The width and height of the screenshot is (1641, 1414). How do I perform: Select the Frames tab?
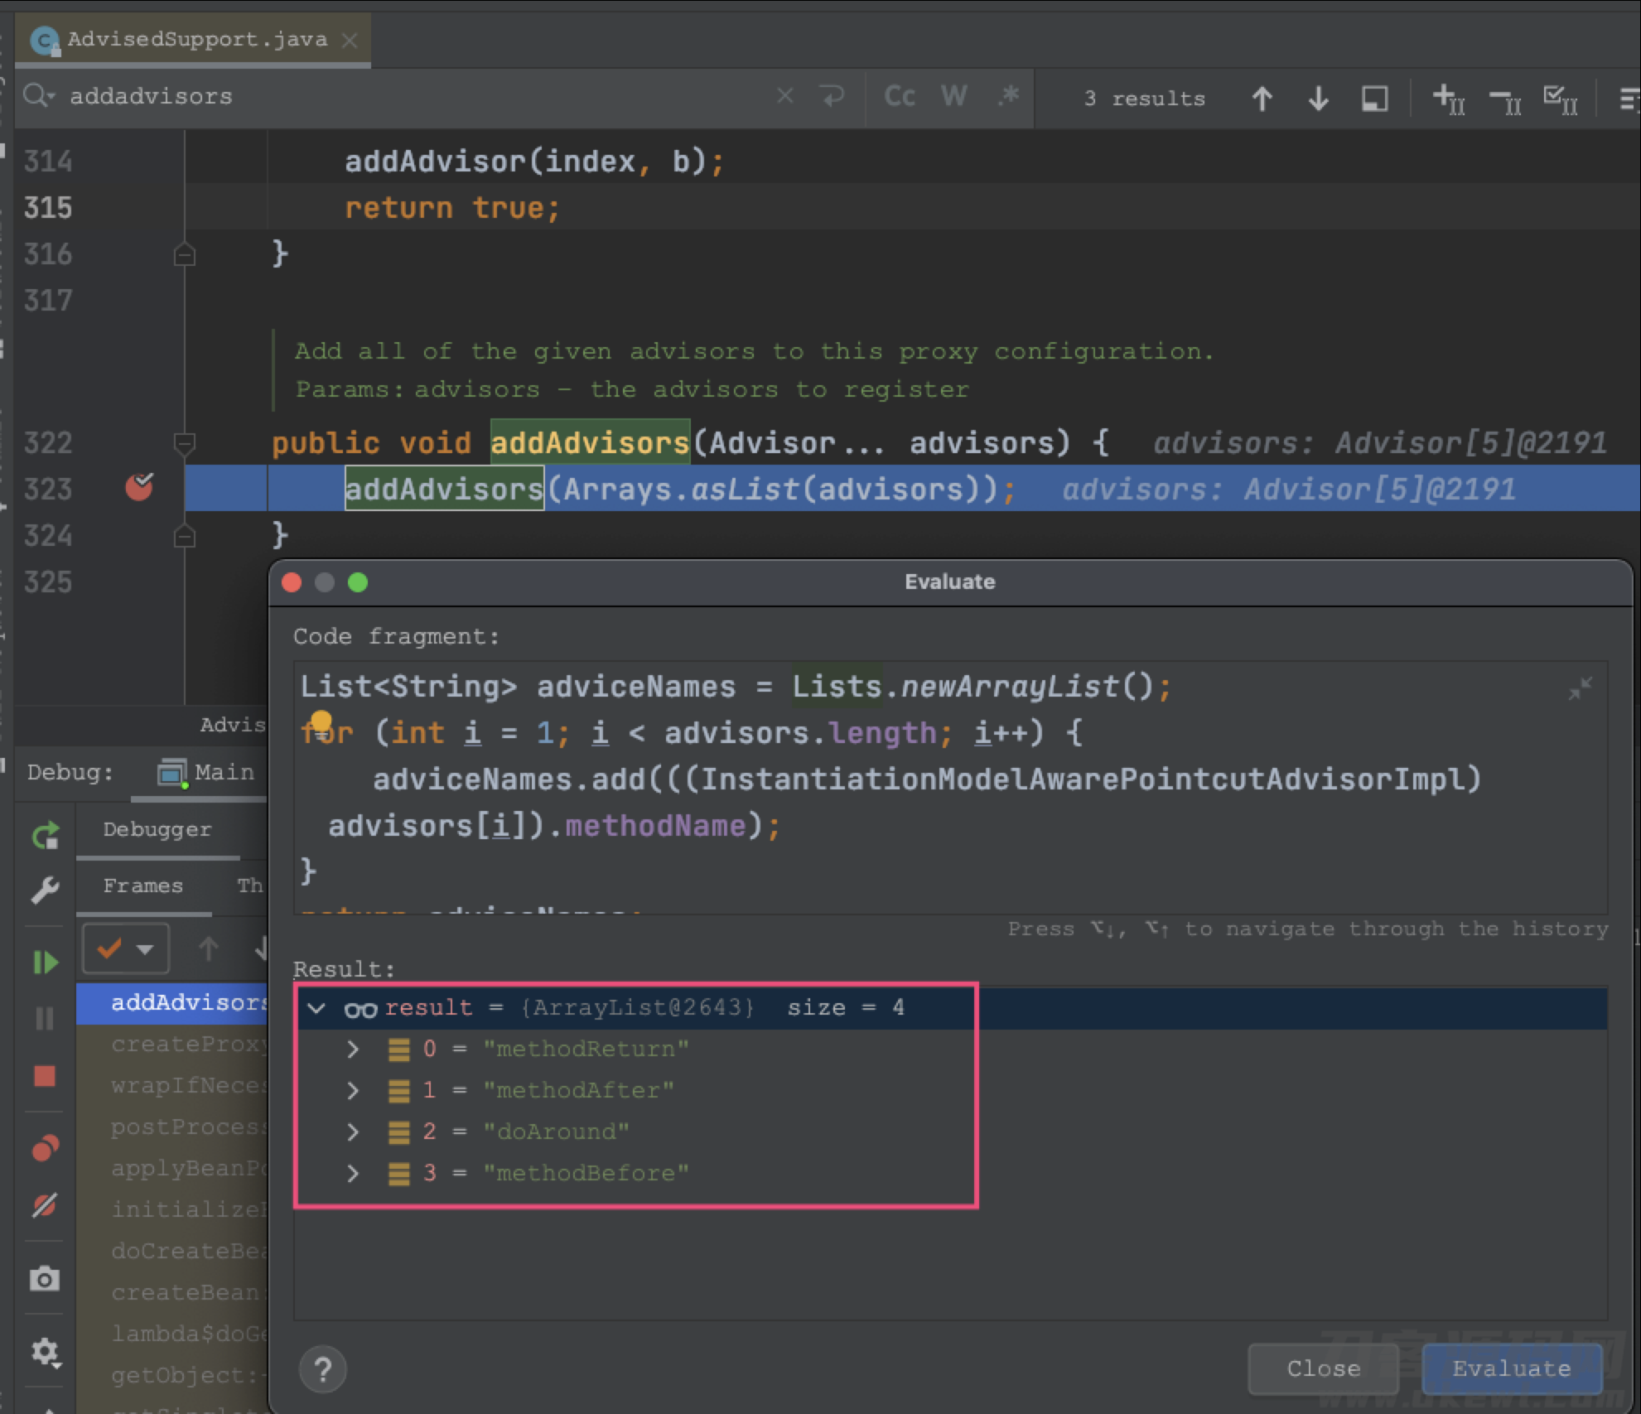click(143, 886)
